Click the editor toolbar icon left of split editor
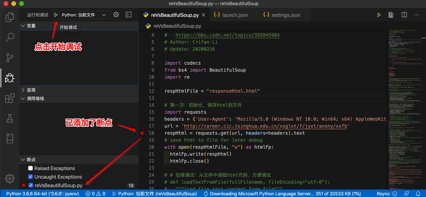Viewport: 426px width, 197px height. pos(391,15)
